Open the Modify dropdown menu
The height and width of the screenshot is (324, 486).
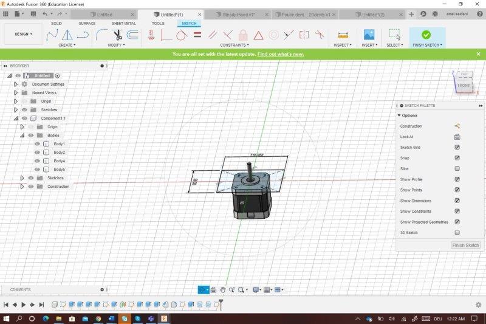point(116,45)
